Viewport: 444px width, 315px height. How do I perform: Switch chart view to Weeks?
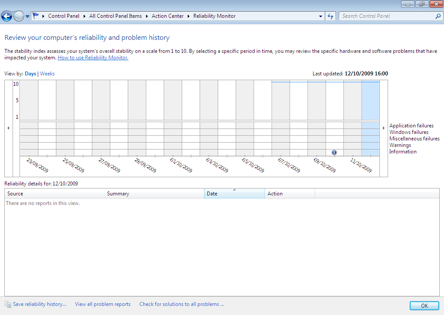point(47,74)
